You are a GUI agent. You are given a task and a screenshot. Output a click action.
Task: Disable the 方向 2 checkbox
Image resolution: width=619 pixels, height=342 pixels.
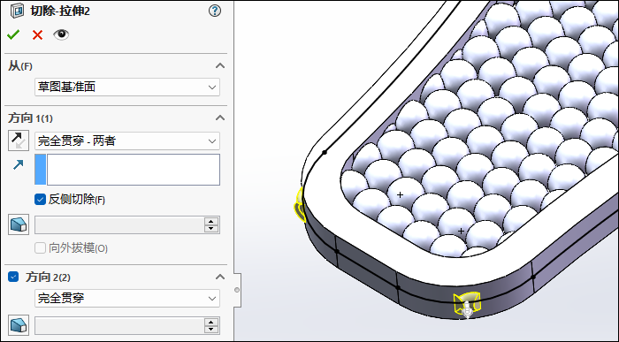click(13, 277)
